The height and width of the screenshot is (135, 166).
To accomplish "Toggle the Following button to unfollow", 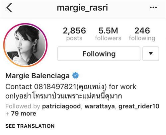I will 99,54.
